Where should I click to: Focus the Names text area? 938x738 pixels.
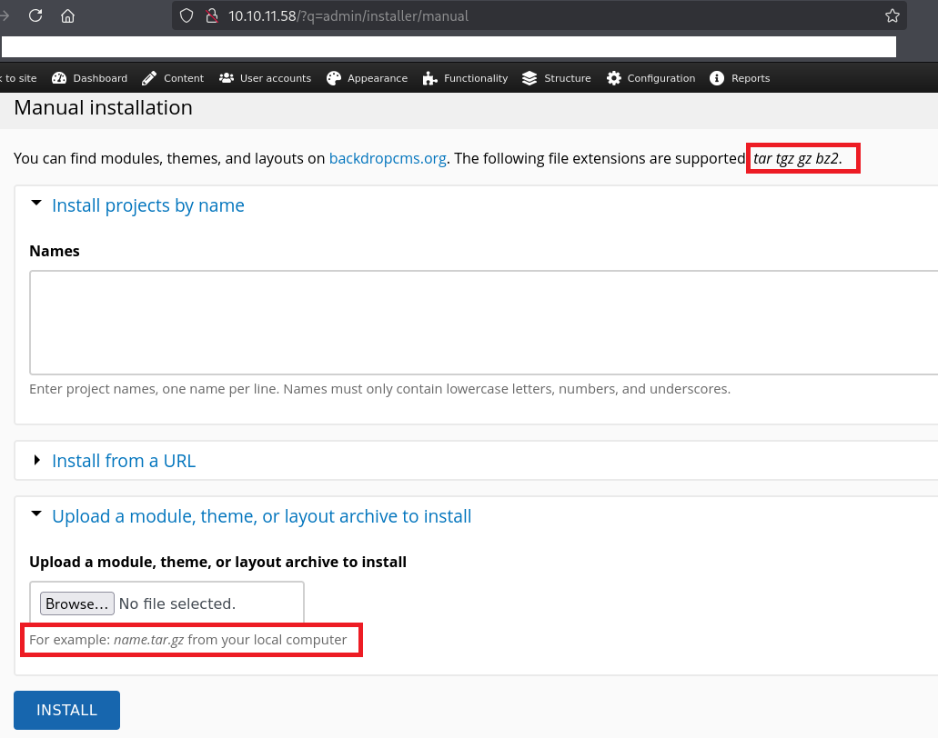coord(482,322)
